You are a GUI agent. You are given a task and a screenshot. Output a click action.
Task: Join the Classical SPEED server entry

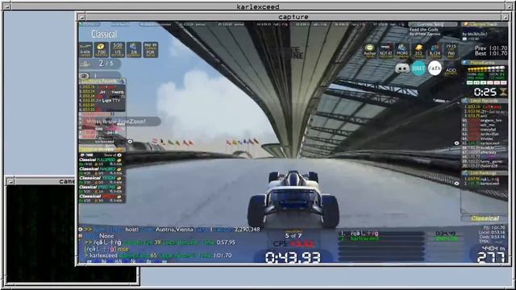[x=102, y=188]
